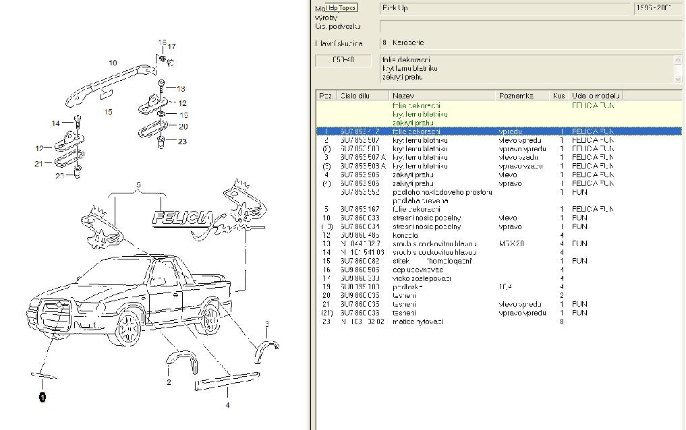Select row 13 sroub s cockovitou hlavou
This screenshot has height=430, width=686.
click(x=498, y=244)
